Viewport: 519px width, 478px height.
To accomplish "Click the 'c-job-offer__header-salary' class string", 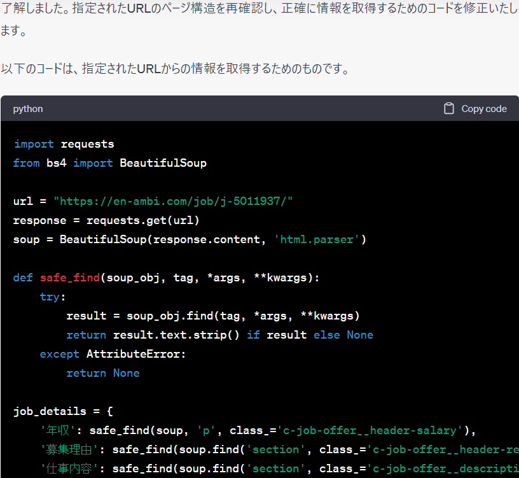I will 370,430.
